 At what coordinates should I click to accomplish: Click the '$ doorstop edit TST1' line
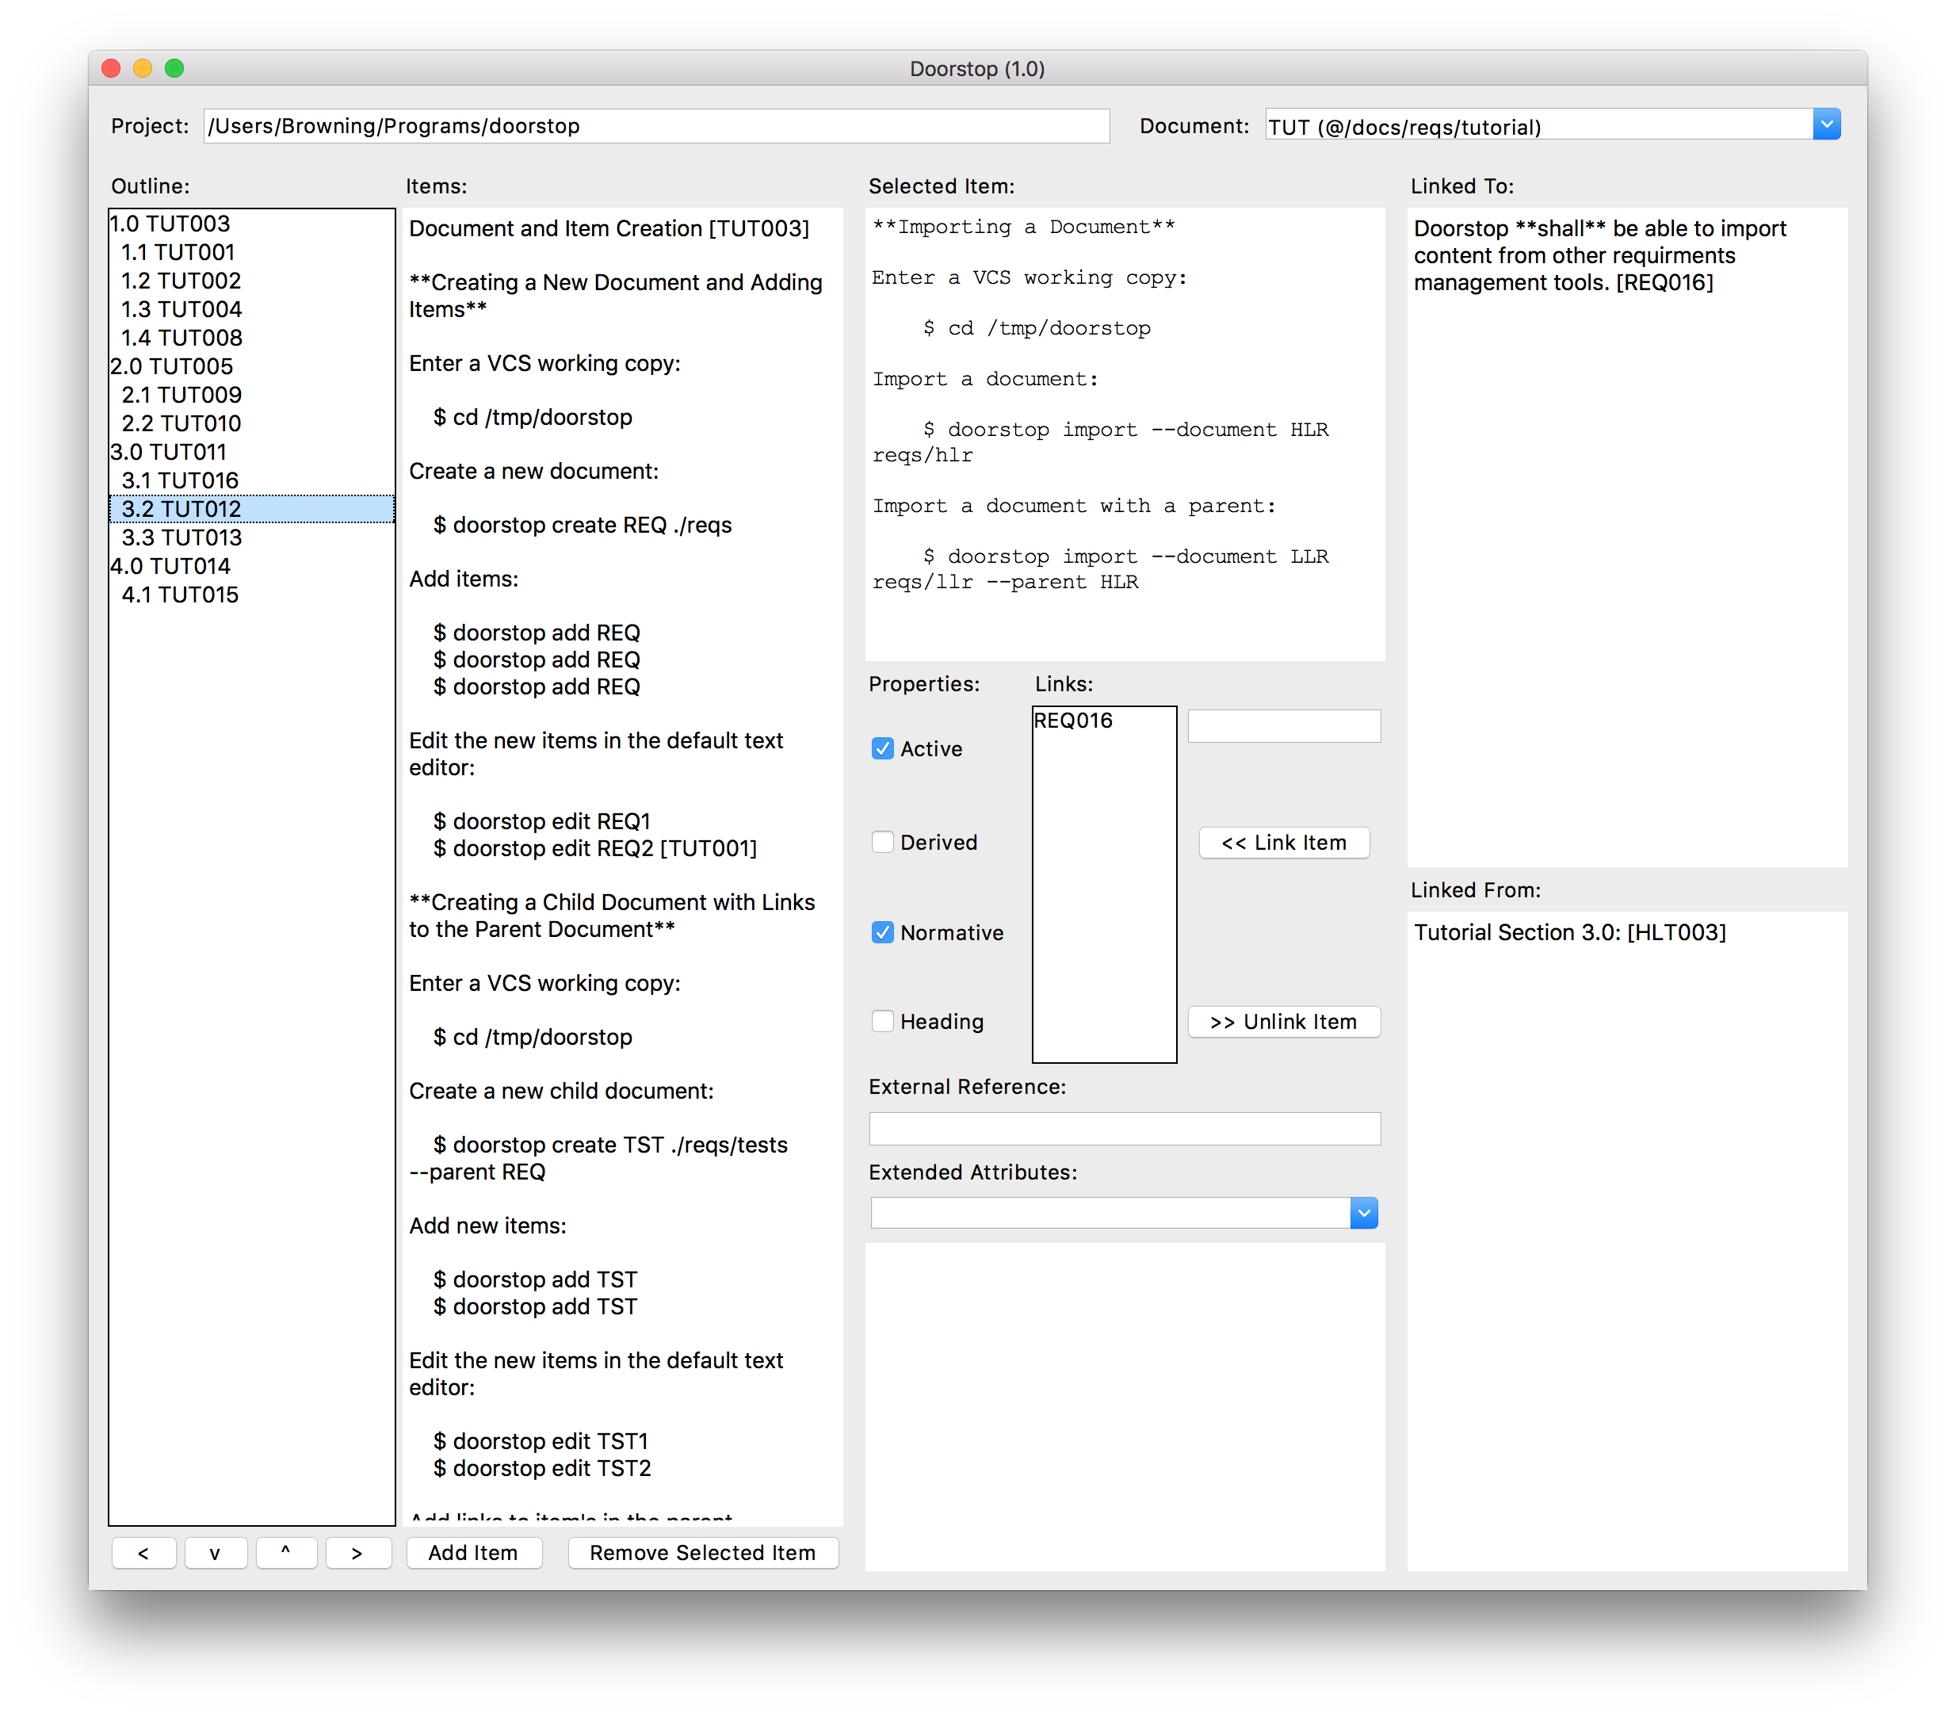click(x=541, y=1440)
